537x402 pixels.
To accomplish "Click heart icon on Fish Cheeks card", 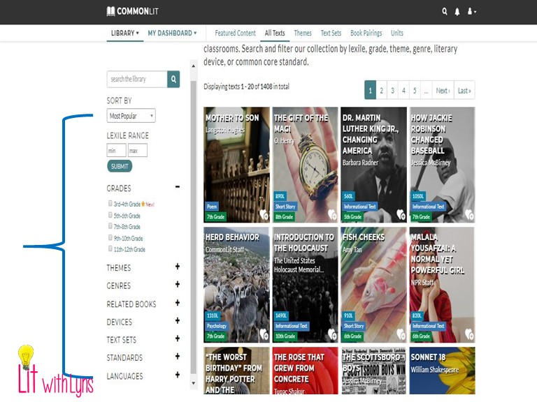I will click(x=401, y=334).
